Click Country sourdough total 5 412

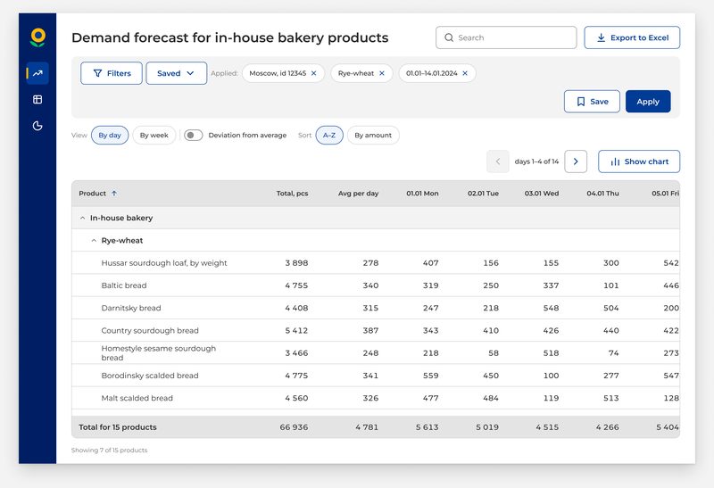[x=296, y=330]
